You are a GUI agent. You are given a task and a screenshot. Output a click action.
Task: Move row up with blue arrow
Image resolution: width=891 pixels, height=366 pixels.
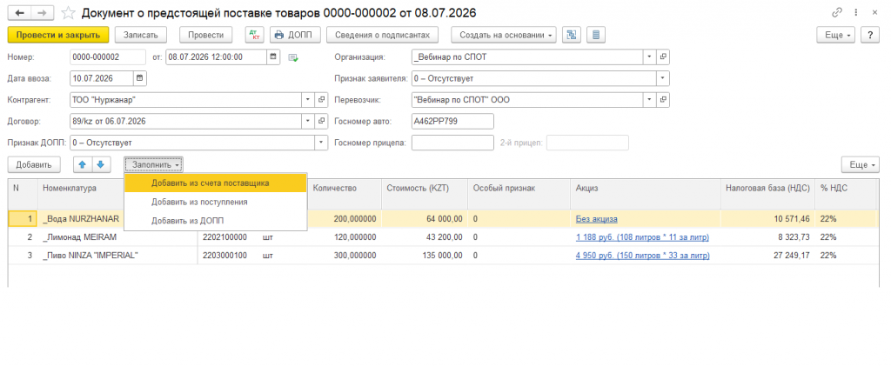(x=82, y=164)
